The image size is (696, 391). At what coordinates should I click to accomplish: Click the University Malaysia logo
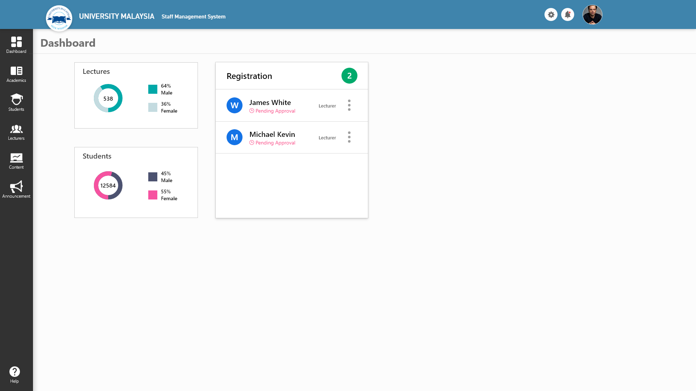pos(59,18)
